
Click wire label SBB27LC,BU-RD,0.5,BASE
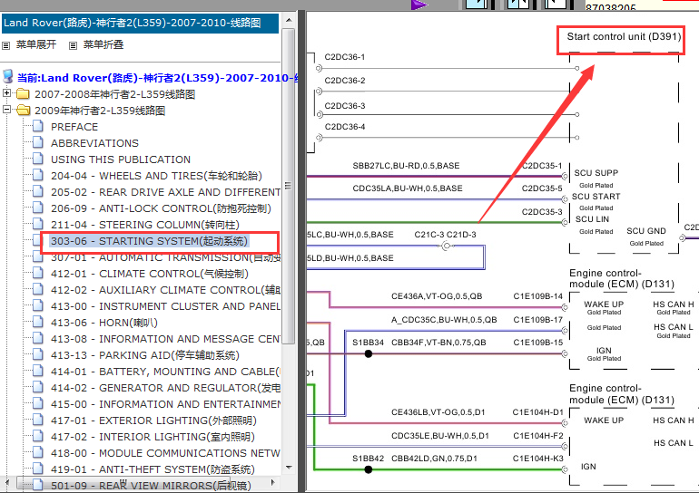click(x=406, y=166)
